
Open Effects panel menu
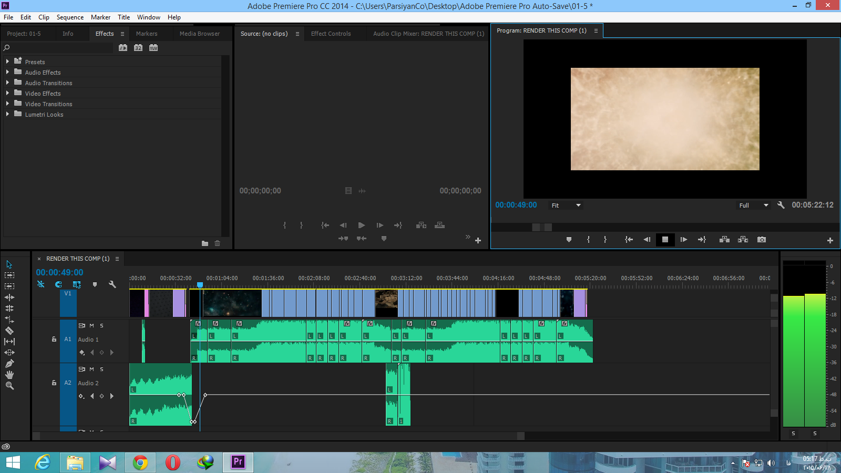point(122,34)
